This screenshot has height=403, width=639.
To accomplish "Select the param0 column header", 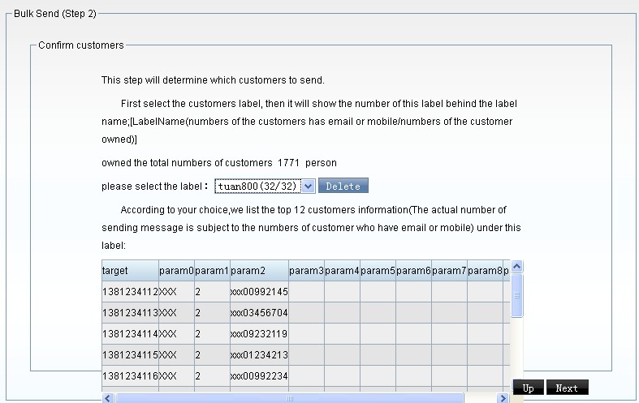I will [176, 270].
